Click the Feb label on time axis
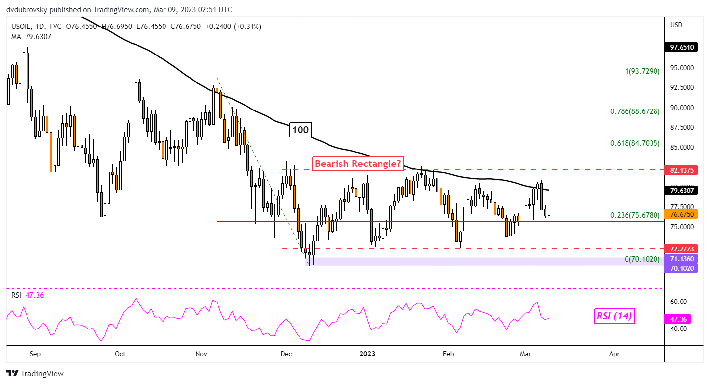 click(x=447, y=354)
